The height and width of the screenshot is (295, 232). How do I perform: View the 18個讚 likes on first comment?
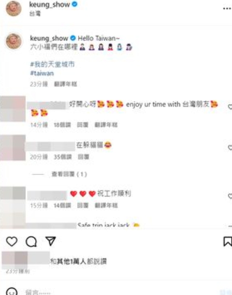(62, 125)
